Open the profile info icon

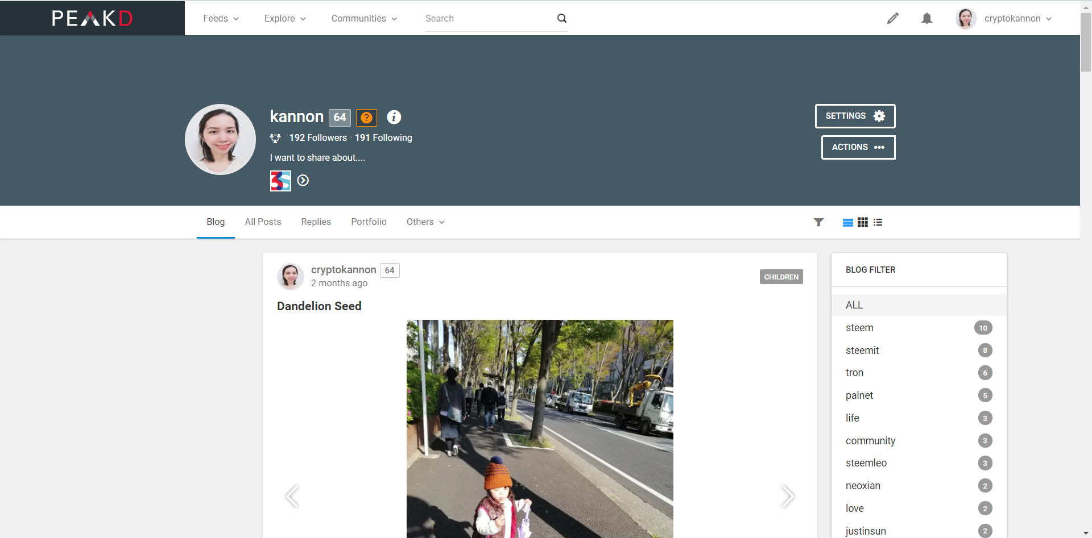tap(394, 117)
